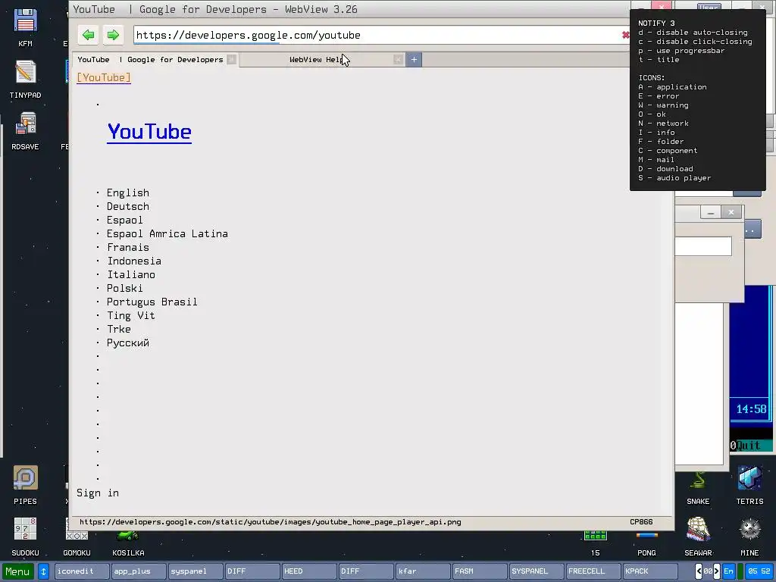This screenshot has width=776, height=582.
Task: Switch to iconedit taskbar item
Action: click(x=82, y=571)
